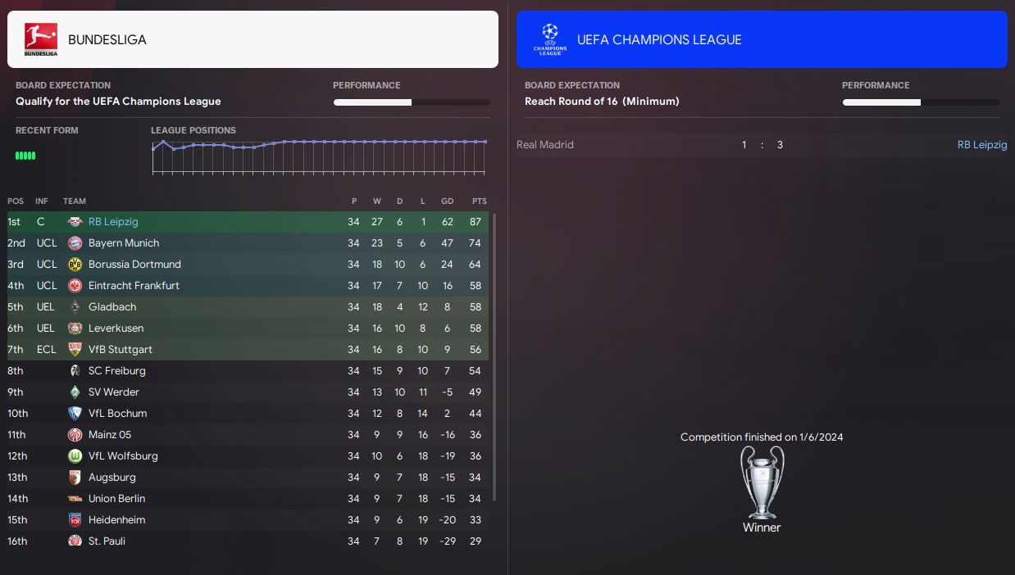Image resolution: width=1015 pixels, height=575 pixels.
Task: Sort table by GD column header
Action: click(x=447, y=201)
